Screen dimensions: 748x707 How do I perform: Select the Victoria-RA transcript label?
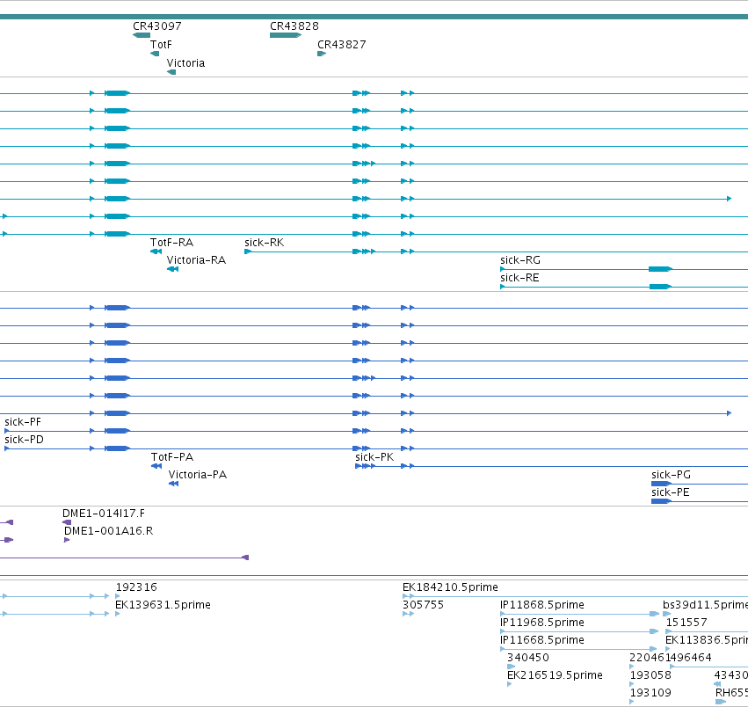[x=196, y=260]
